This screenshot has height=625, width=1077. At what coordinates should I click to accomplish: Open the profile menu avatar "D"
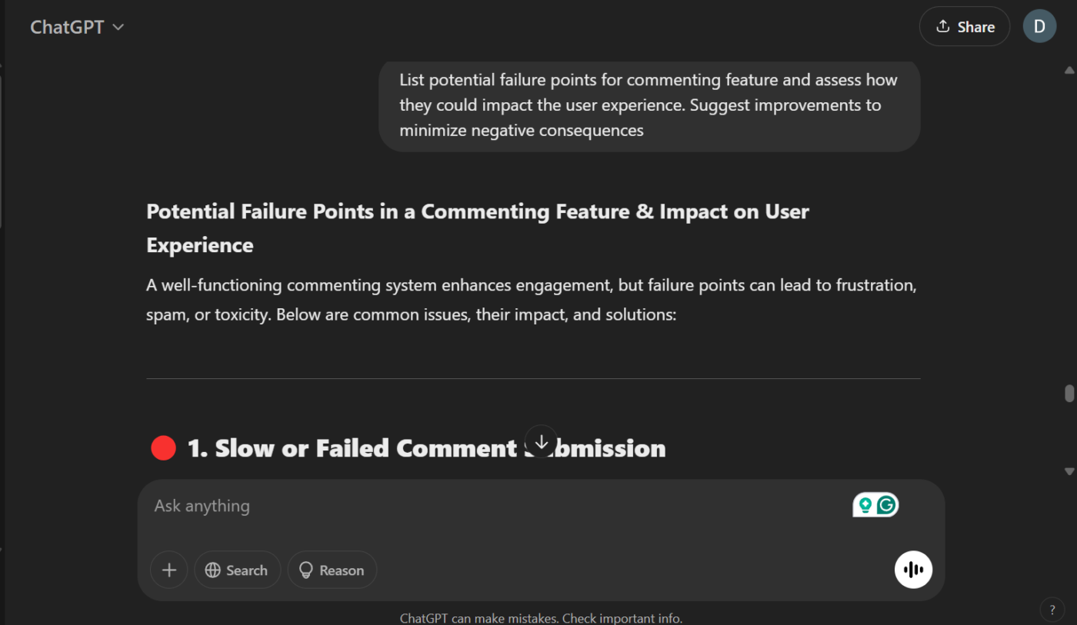tap(1039, 27)
